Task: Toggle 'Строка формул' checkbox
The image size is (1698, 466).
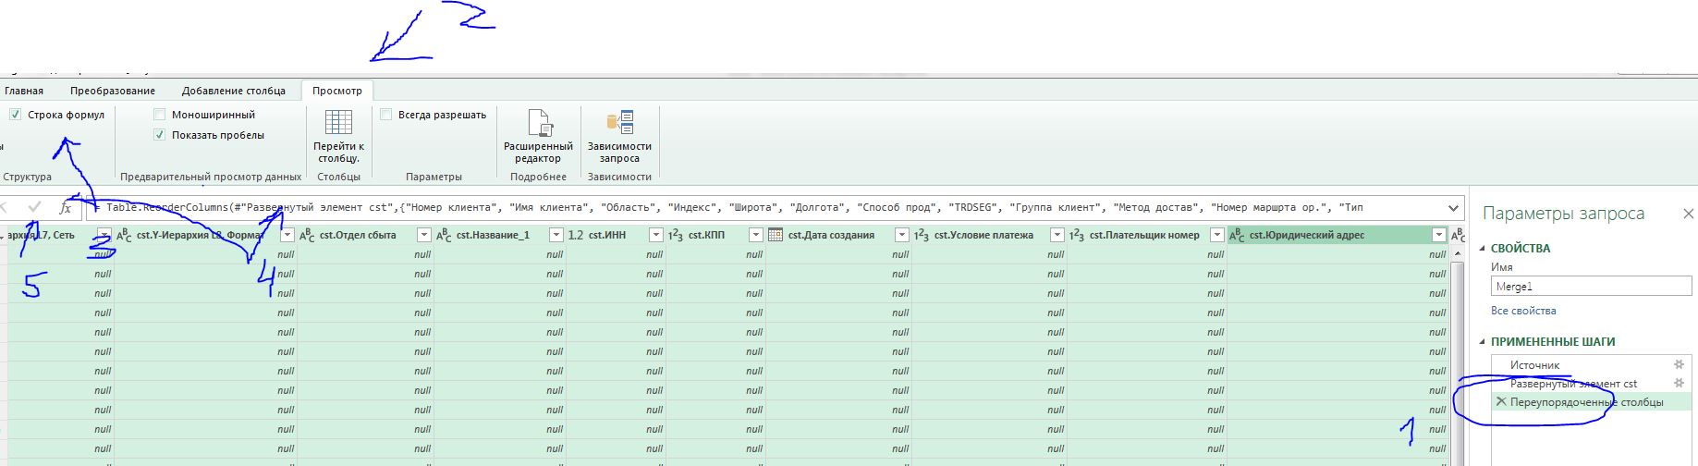Action: [16, 115]
